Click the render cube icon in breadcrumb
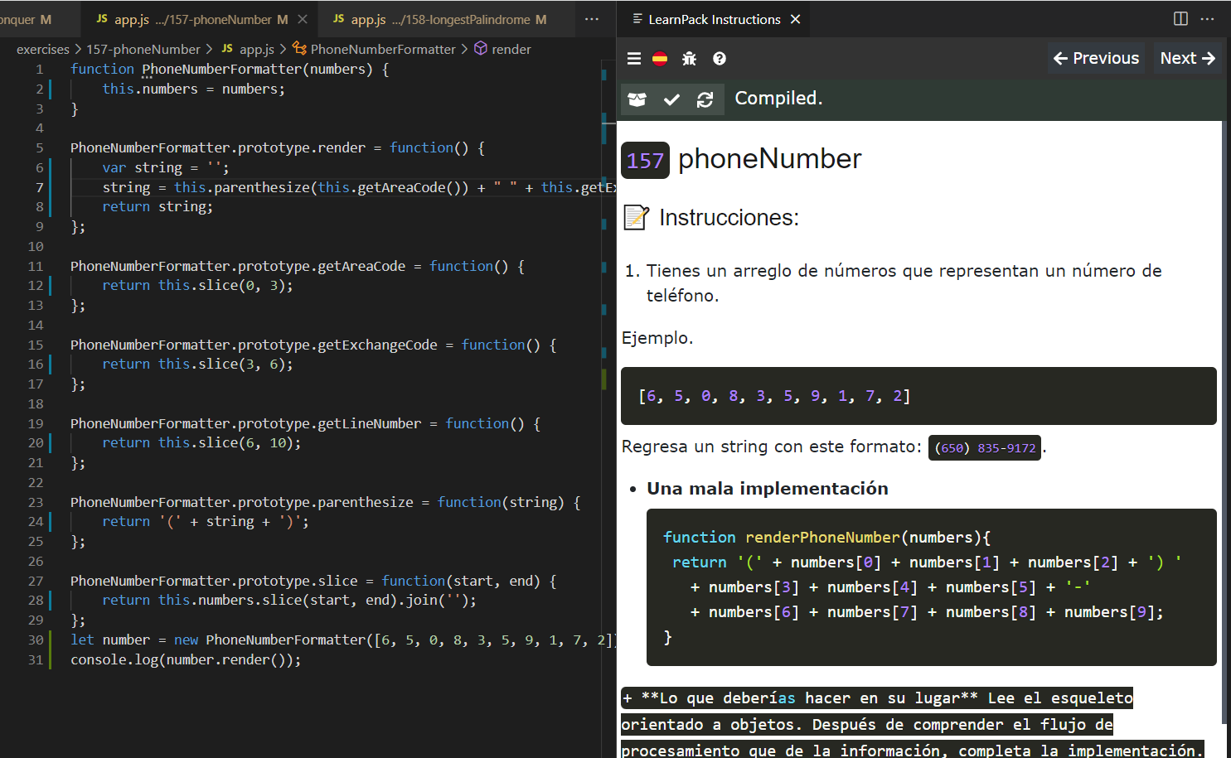1231x758 pixels. pos(480,49)
